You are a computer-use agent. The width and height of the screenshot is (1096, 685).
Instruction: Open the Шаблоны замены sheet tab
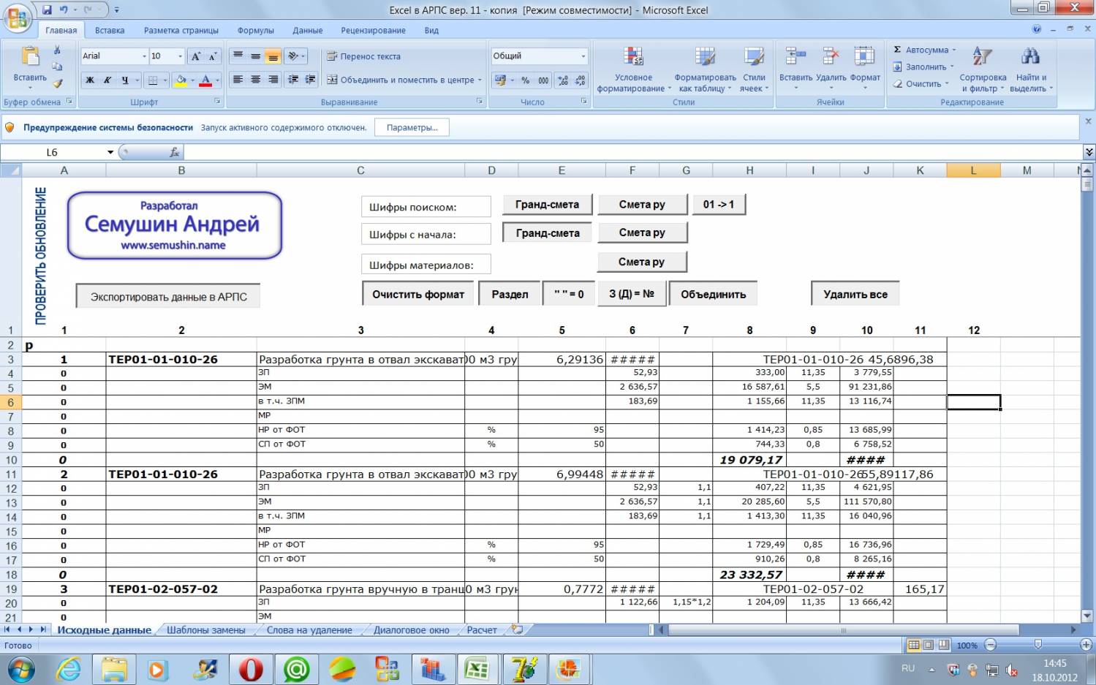click(x=205, y=630)
